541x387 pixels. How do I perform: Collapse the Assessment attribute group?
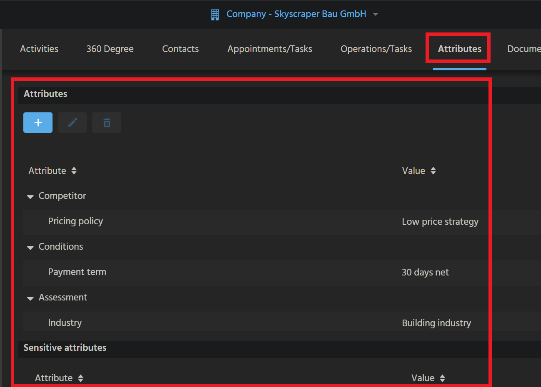tap(30, 298)
